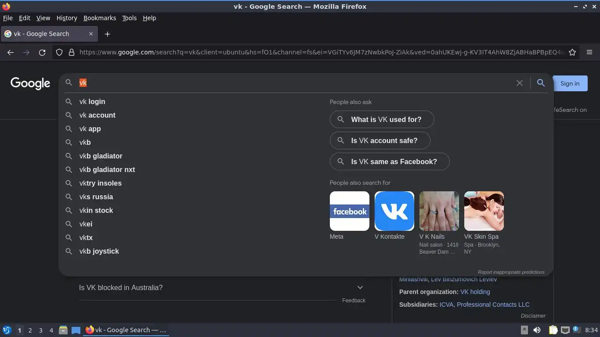Close the vk - Google Search tab
Viewport: 600px width, 337px height.
[91, 34]
